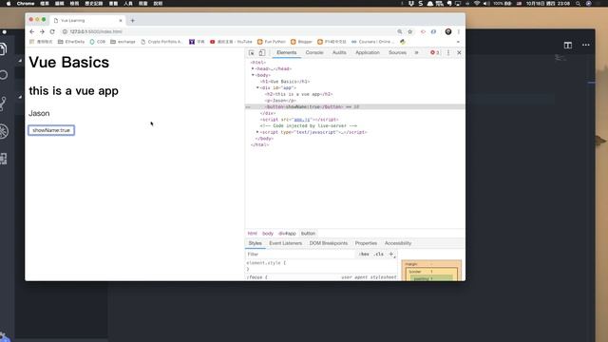
Task: Open Chrome's three-dot main menu
Action: [459, 31]
